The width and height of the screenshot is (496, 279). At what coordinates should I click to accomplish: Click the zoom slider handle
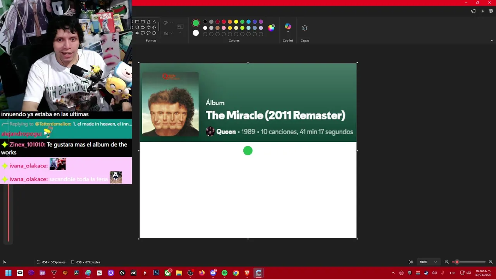coord(457,262)
